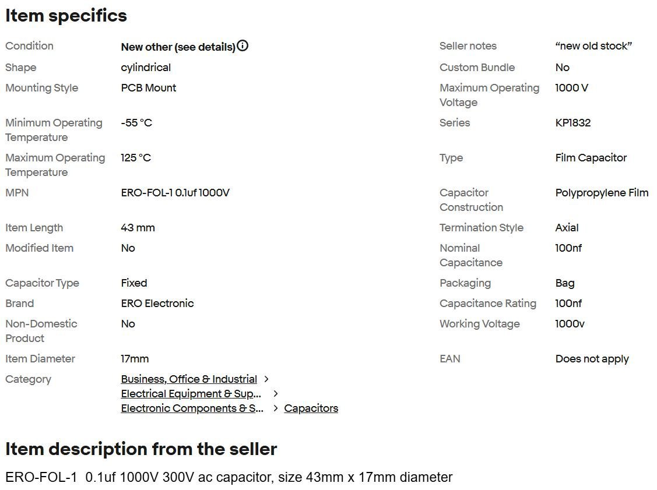Click the New other (see details) condition text
The width and height of the screenshot is (657, 490).
178,47
